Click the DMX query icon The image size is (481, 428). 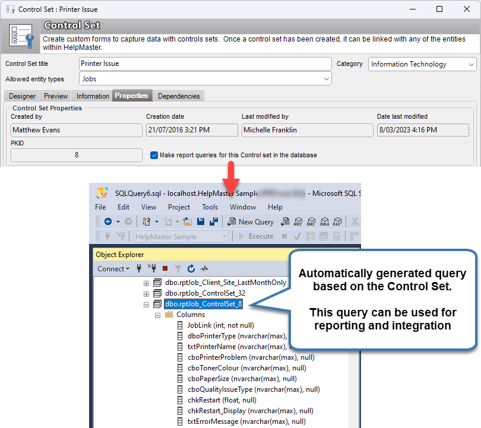[x=311, y=221]
